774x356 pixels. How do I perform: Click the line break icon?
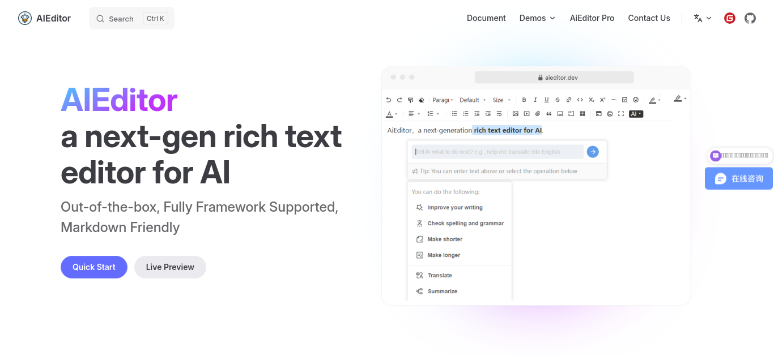pyautogui.click(x=499, y=114)
